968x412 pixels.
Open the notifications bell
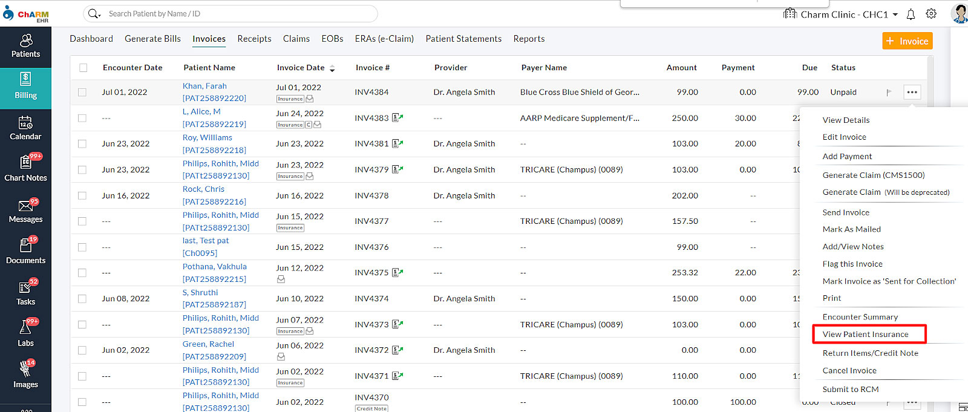911,14
